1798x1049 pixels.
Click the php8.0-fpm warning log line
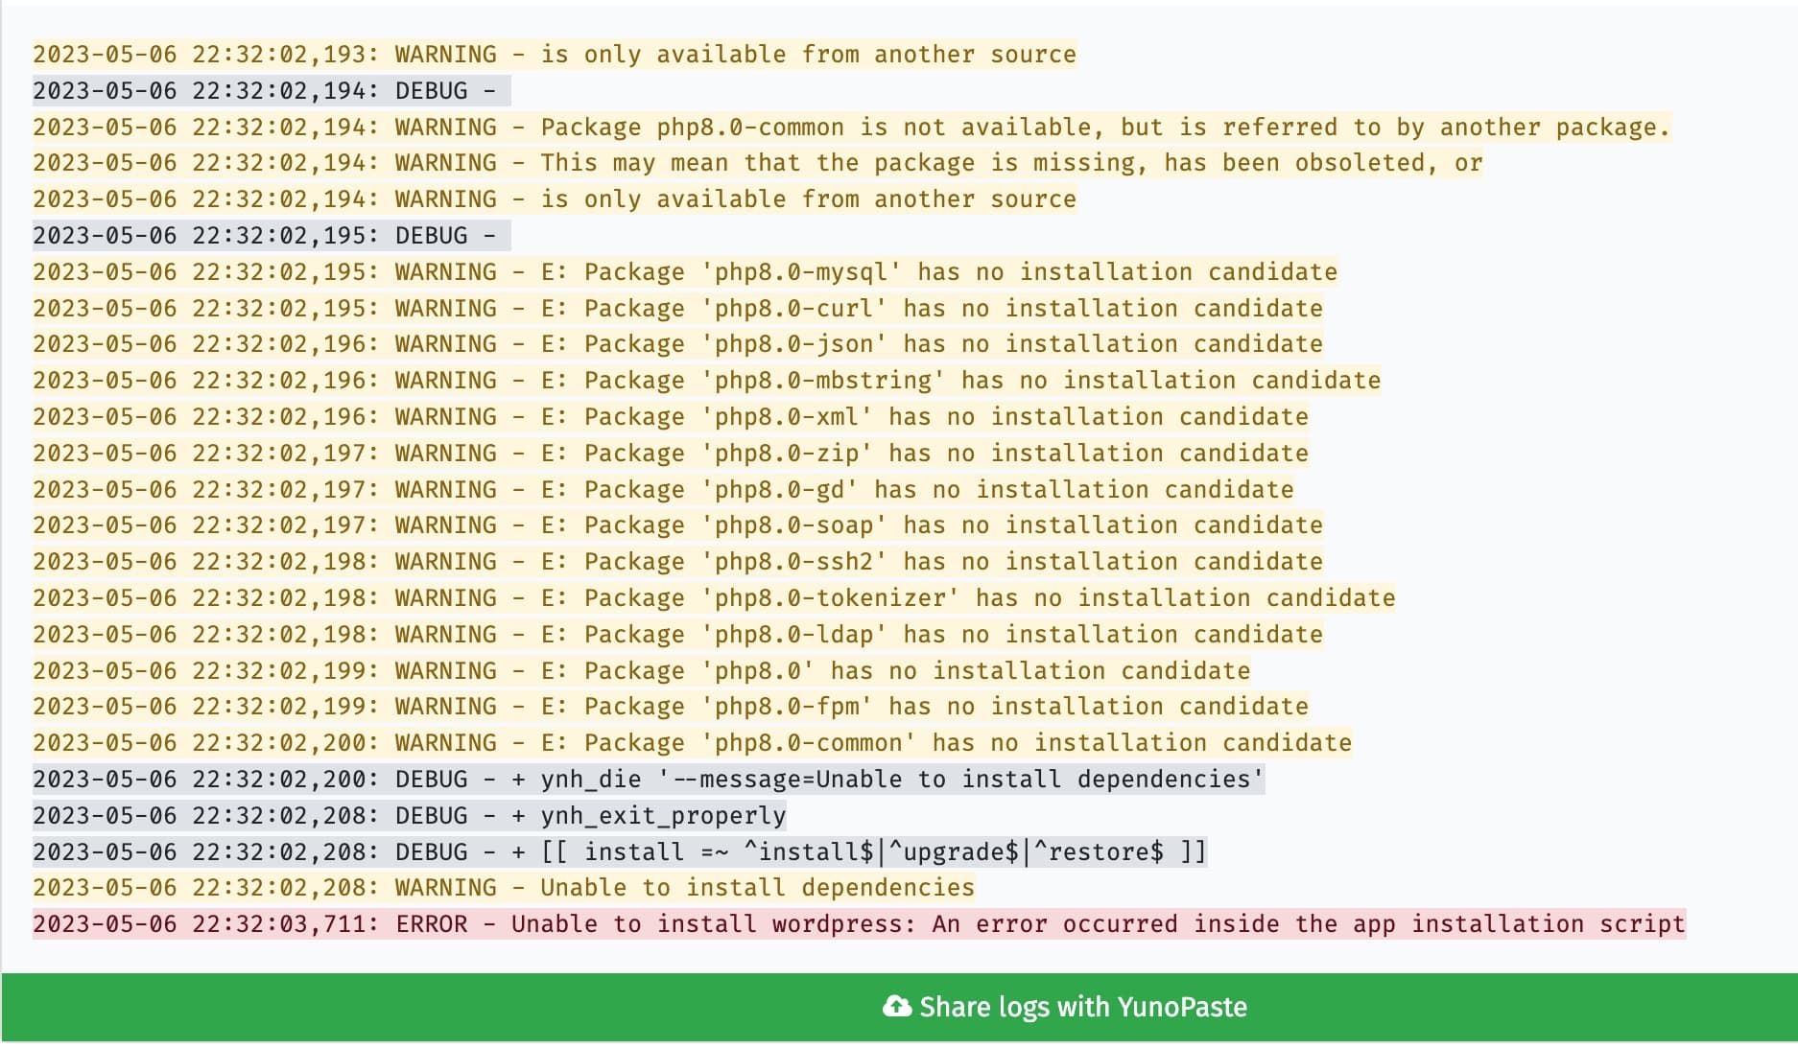[671, 707]
